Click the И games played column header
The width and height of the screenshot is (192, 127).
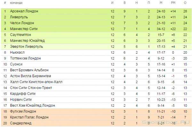pyautogui.click(x=112, y=3)
